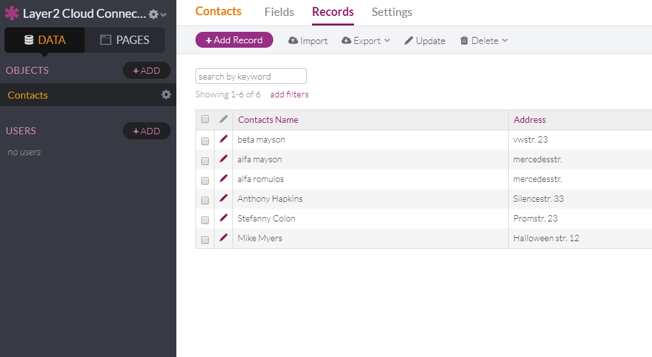Switch to the Fields tab
This screenshot has height=357, width=652.
click(279, 12)
